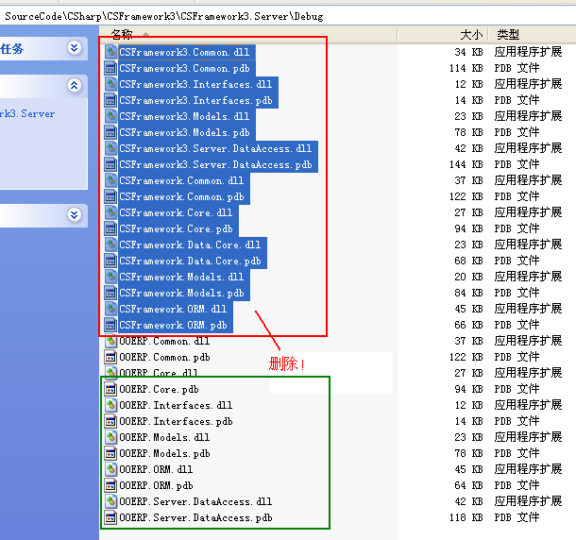Screen dimensions: 576x540
Task: Click the OOERP.Server.DataAccess.pdb file icon
Action: coord(110,518)
